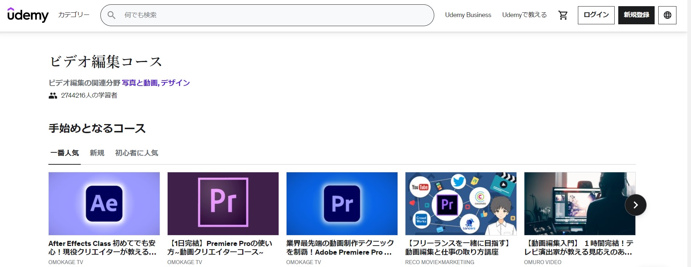The height and width of the screenshot is (267, 691).
Task: Click the 【動画編集入門】1時間完結 course title
Action: [579, 247]
